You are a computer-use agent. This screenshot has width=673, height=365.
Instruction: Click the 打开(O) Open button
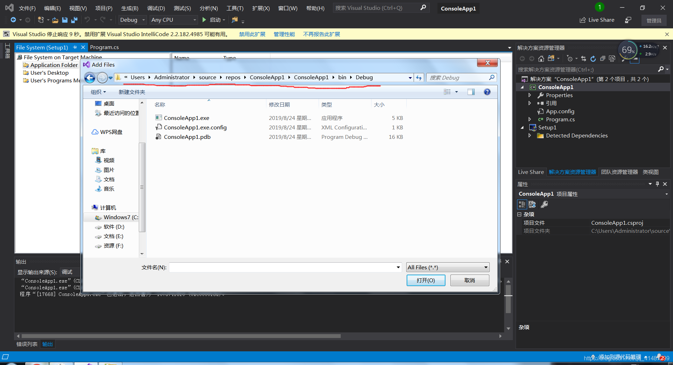click(x=426, y=280)
